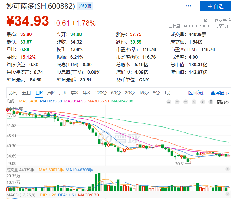Click the volume MA5:50073手 label
Viewport: 240px width, 199px height.
coord(51,170)
